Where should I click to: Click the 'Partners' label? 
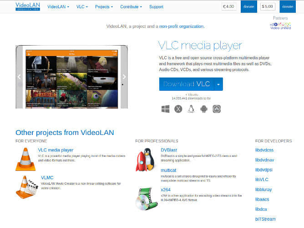[280, 18]
